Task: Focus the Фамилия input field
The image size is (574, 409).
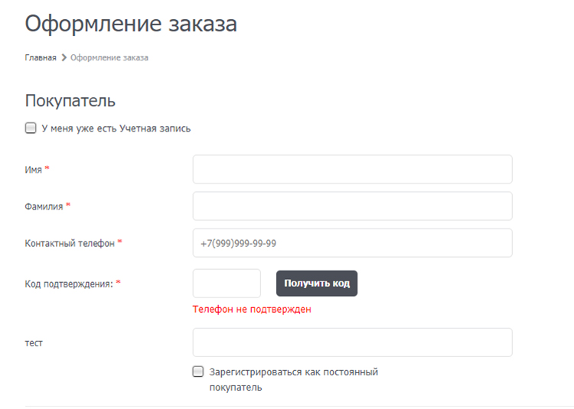Action: click(x=352, y=206)
